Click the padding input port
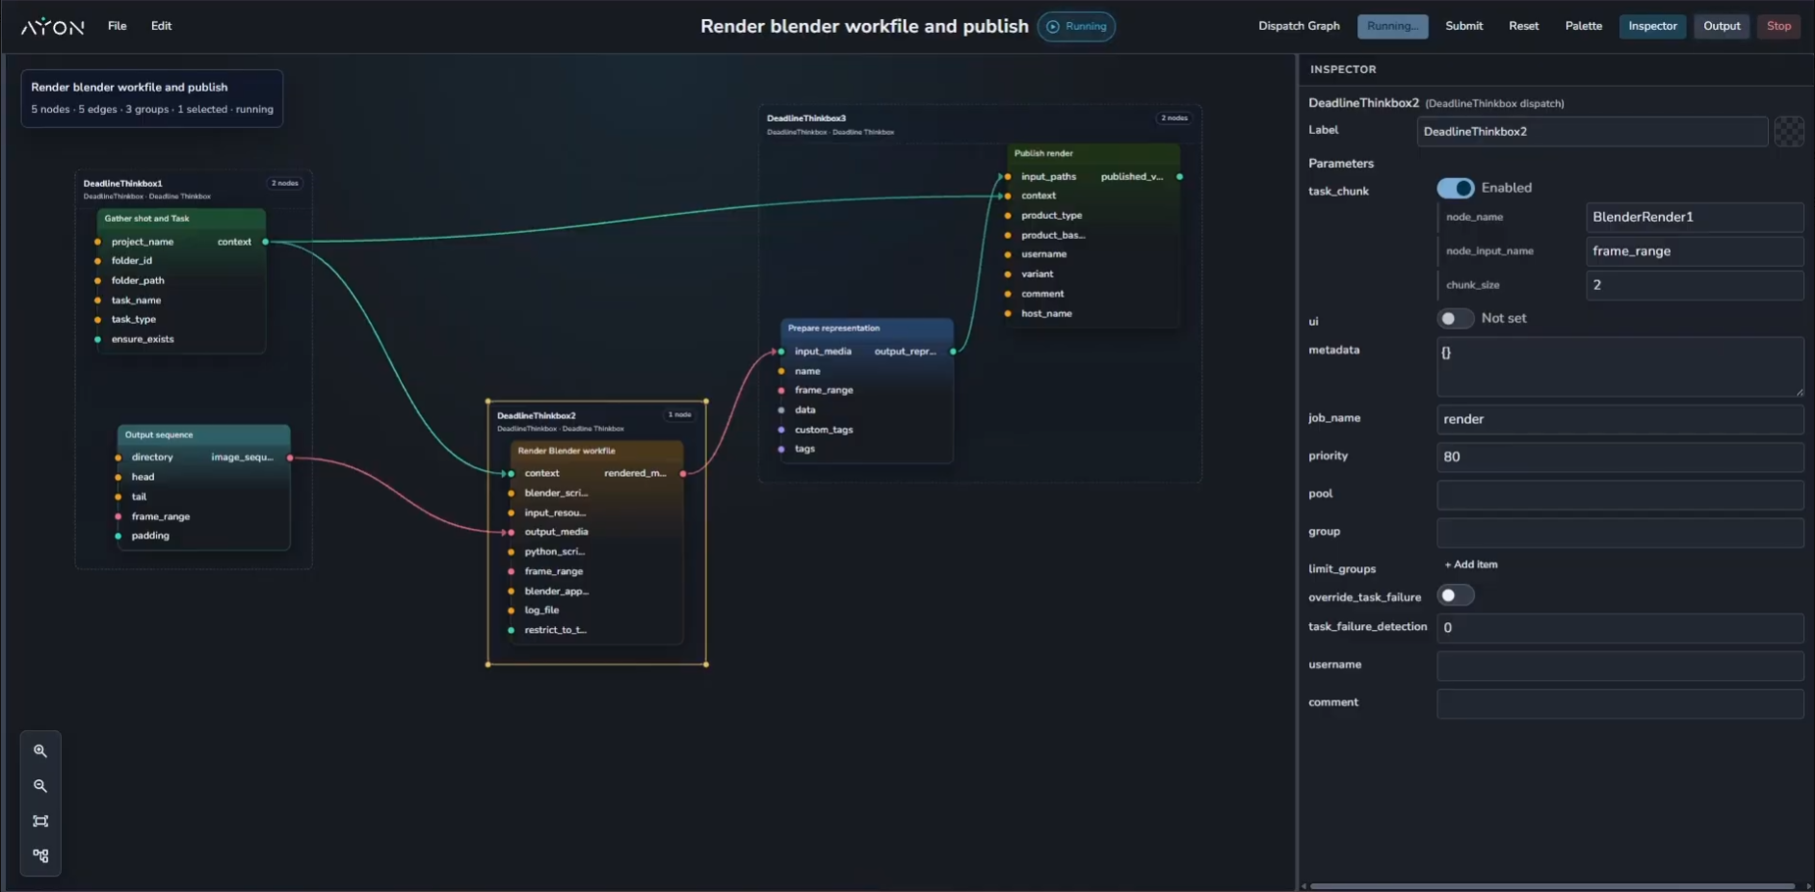 (118, 536)
